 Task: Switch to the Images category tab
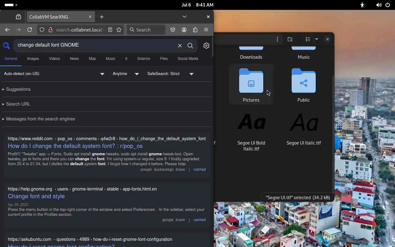[33, 59]
